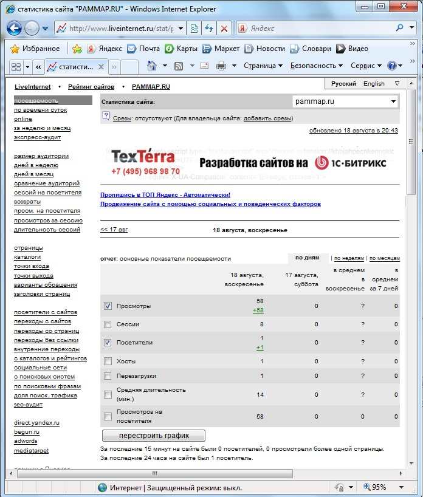Close the статисти... tab with X
This screenshot has height=497, width=423.
coord(101,67)
